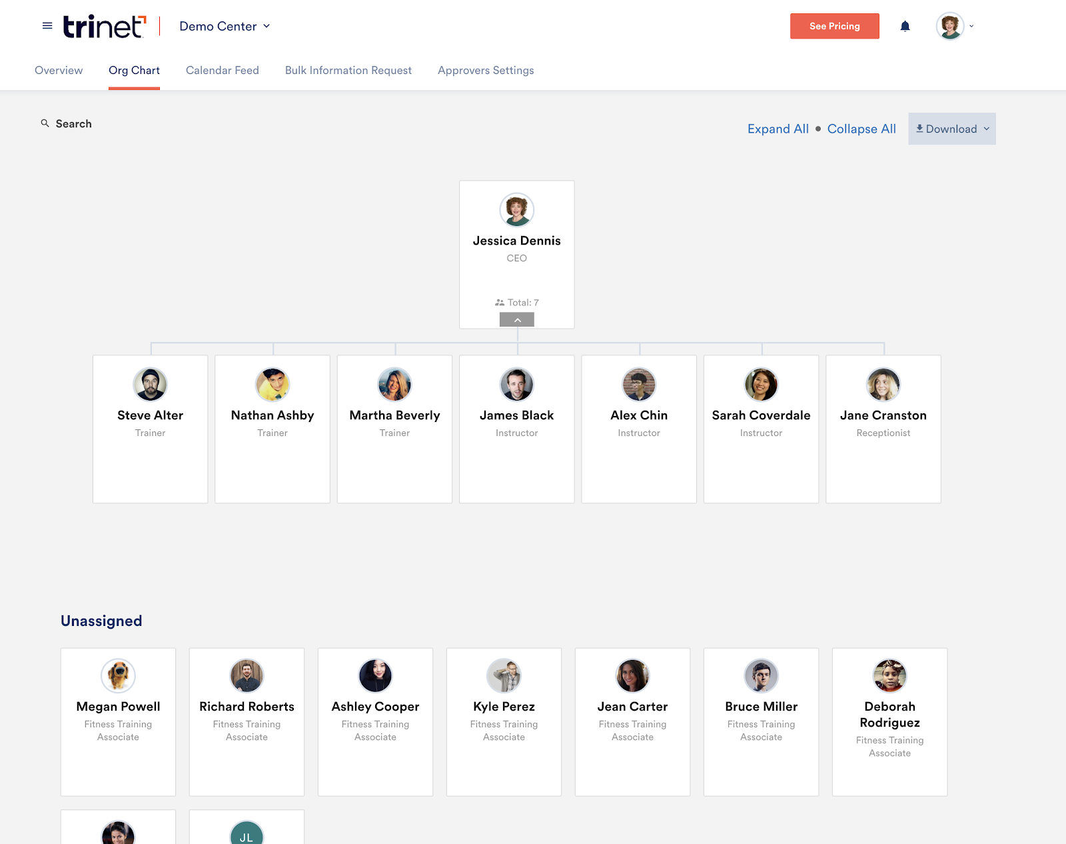Switch to the Overview tab
This screenshot has height=844, width=1066.
point(59,70)
